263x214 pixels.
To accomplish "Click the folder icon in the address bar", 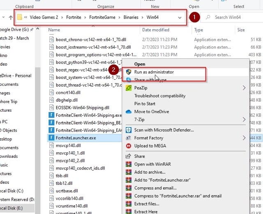I will click(20, 17).
